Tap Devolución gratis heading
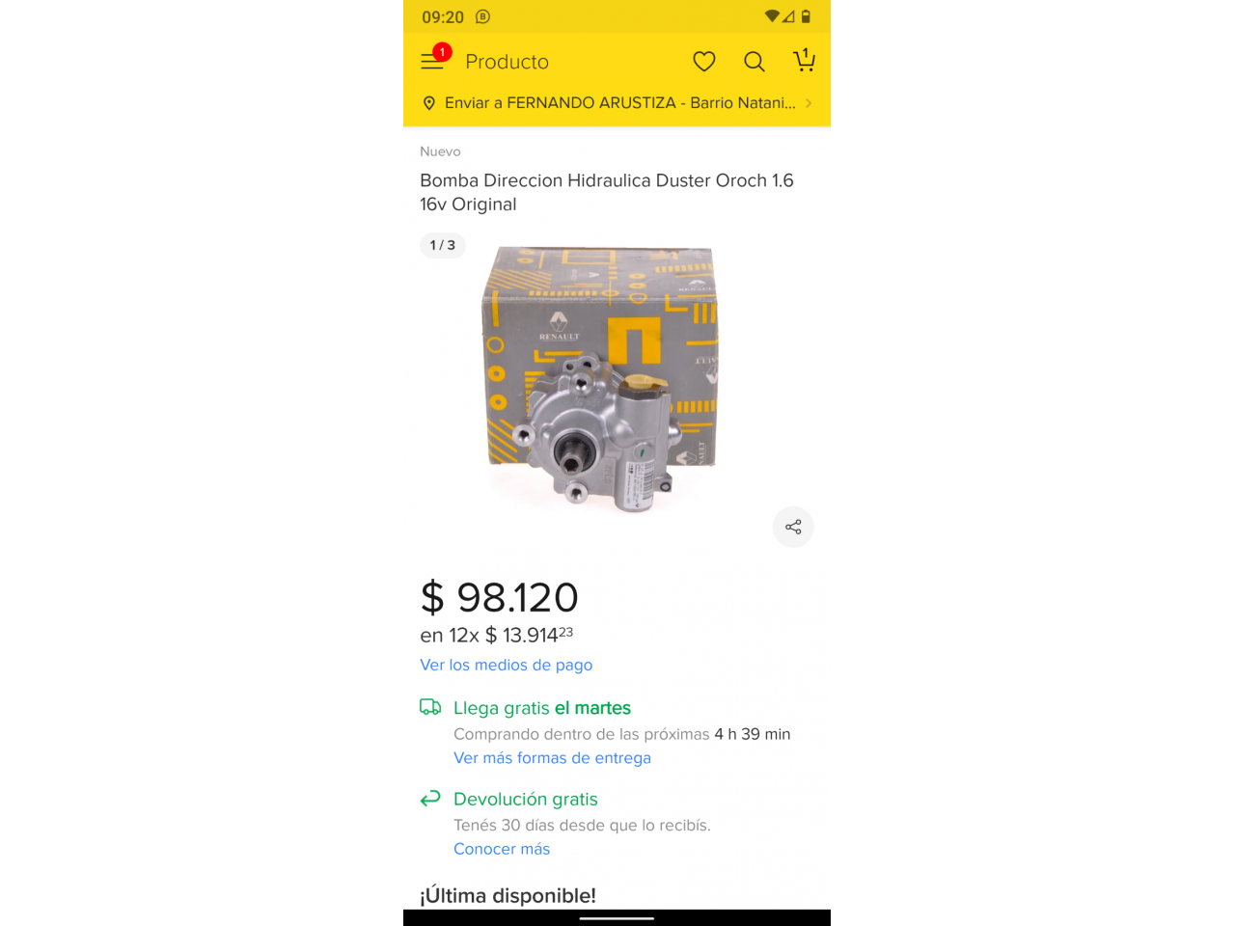The height and width of the screenshot is (926, 1235). tap(526, 799)
